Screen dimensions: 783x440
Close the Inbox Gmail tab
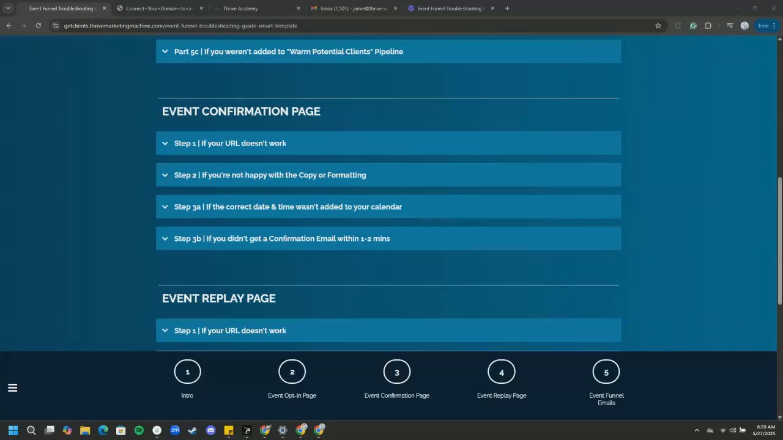coord(395,9)
